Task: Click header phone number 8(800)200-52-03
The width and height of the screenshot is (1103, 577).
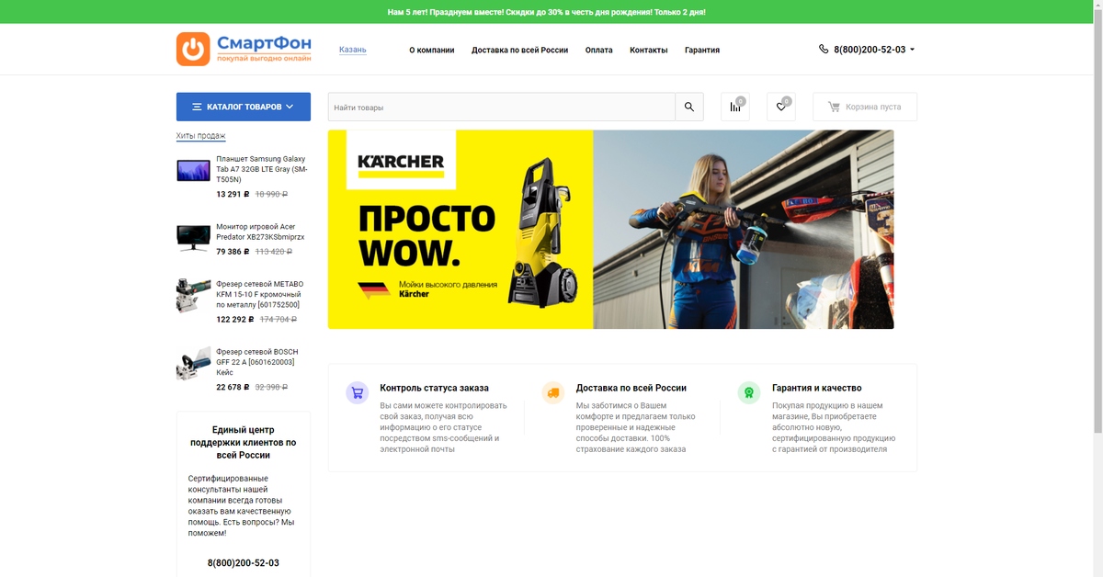Action: (x=870, y=50)
